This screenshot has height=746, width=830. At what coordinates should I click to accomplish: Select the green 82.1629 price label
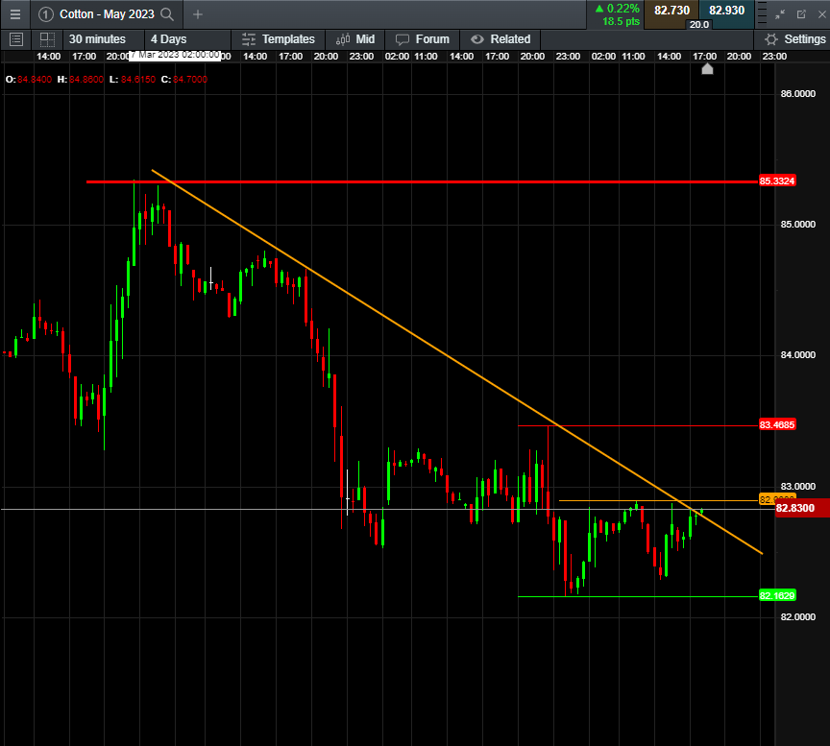777,595
